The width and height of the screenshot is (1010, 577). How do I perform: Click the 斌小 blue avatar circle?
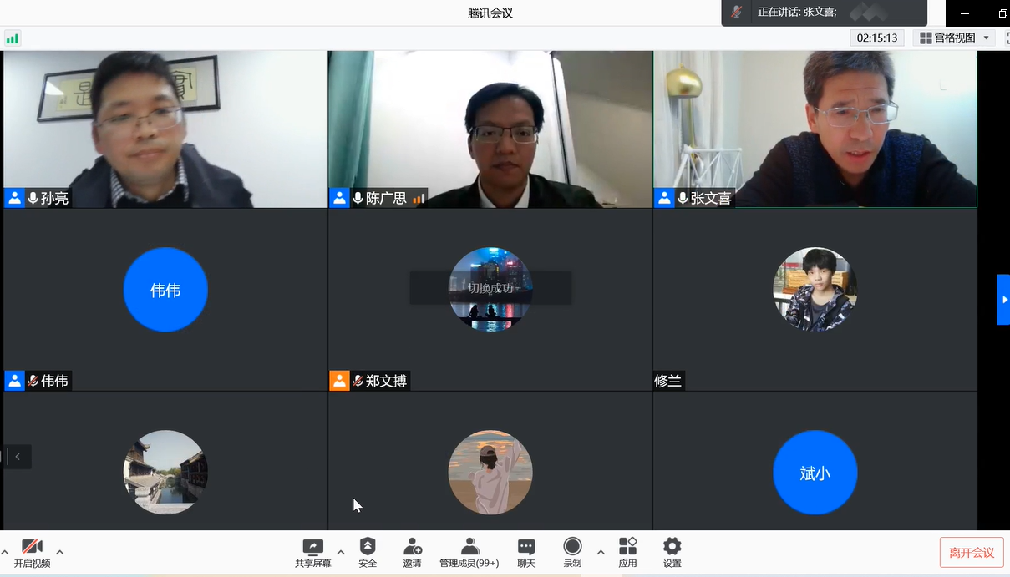815,473
